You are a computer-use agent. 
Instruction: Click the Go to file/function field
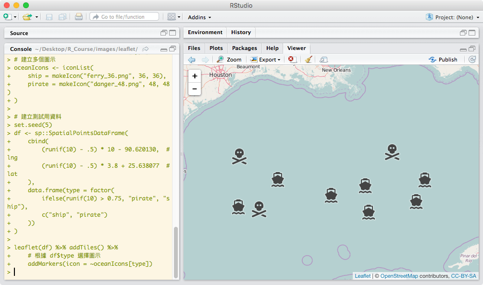(x=124, y=17)
